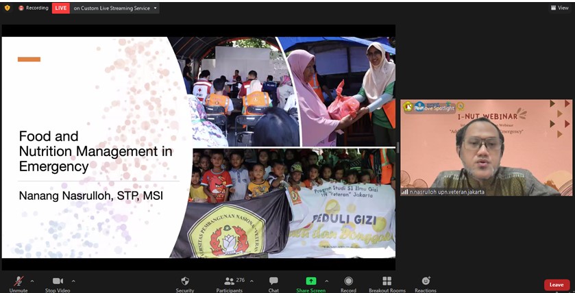
Task: Open the View layout menu
Action: (560, 8)
